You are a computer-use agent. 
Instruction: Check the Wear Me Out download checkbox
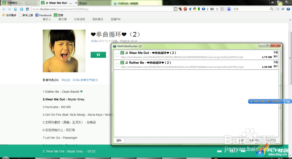117,55
